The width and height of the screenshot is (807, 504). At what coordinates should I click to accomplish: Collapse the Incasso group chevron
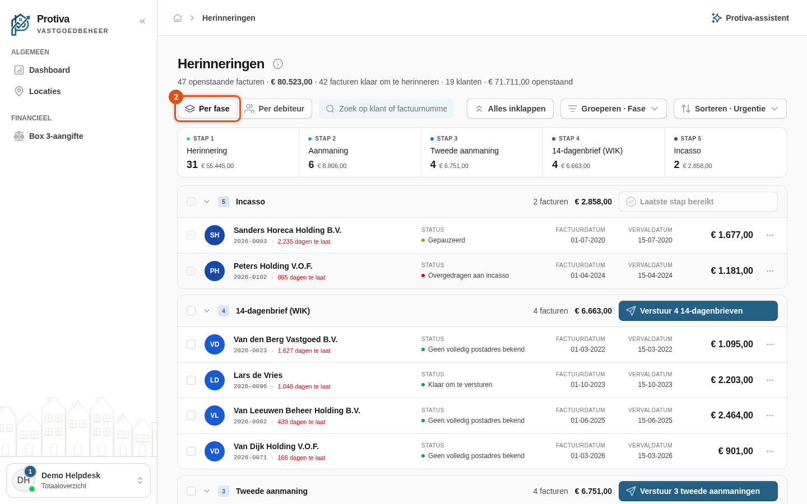coord(207,202)
